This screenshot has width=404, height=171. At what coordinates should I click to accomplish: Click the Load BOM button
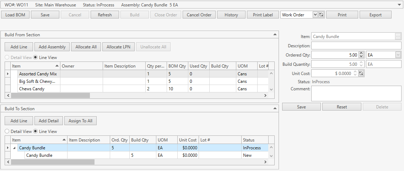[x=15, y=15]
